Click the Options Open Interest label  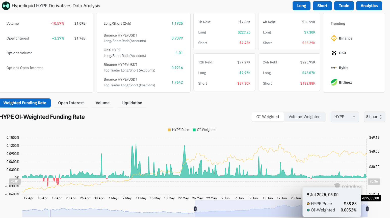24,68
